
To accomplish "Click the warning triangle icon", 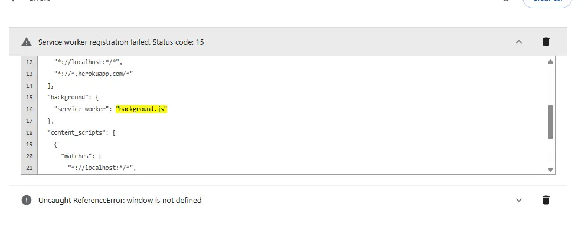I will pyautogui.click(x=27, y=42).
